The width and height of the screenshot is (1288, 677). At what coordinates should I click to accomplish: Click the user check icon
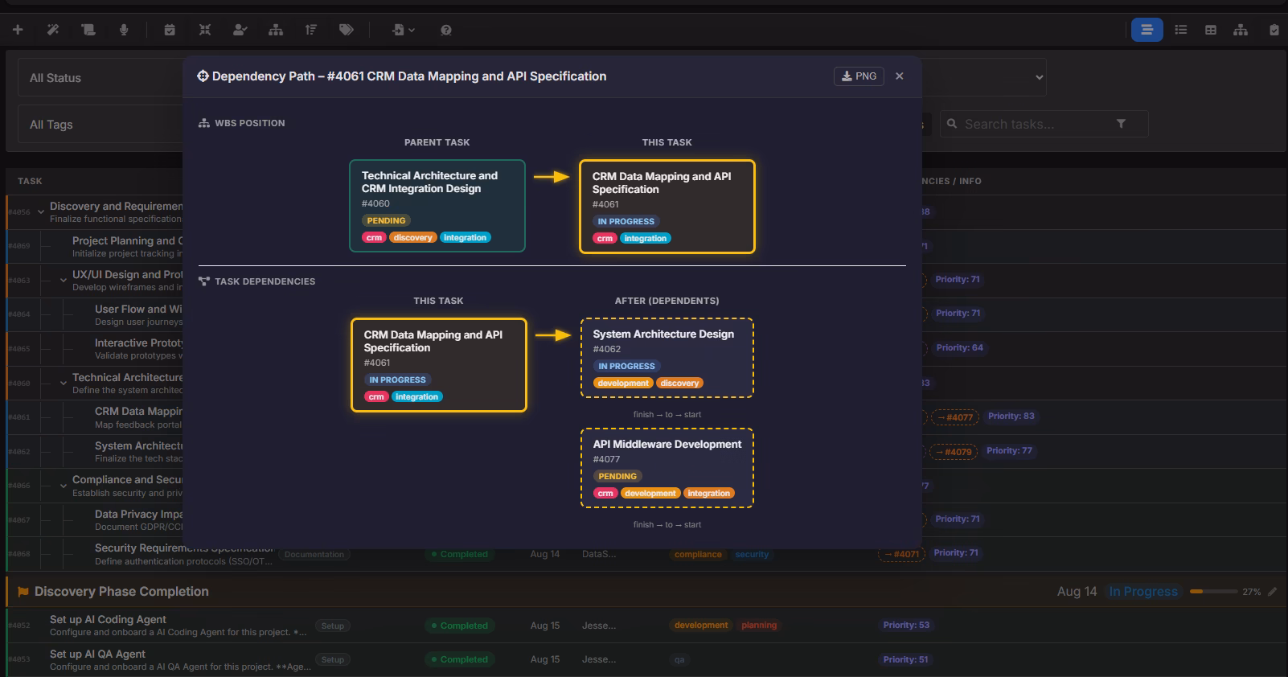tap(240, 30)
